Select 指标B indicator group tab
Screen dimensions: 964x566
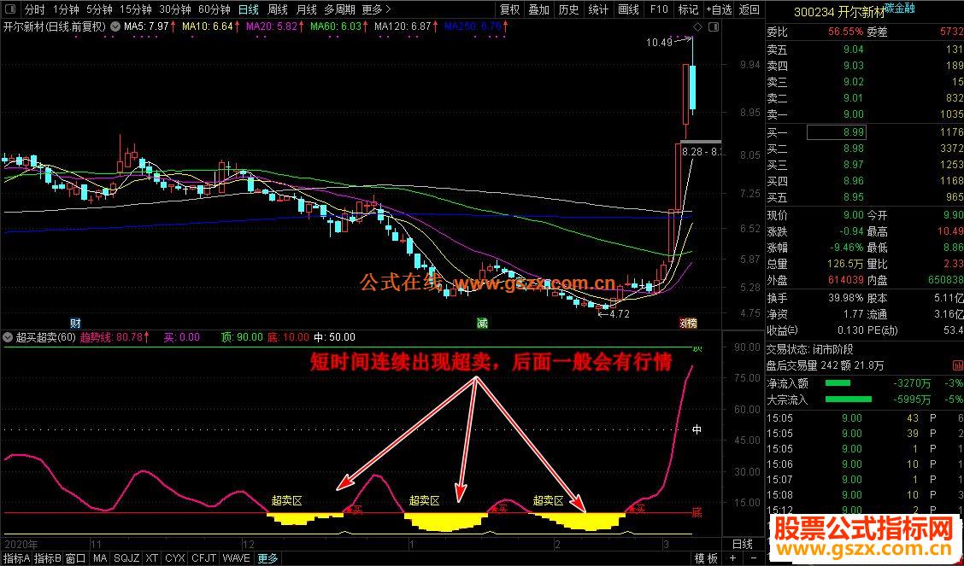coord(47,558)
